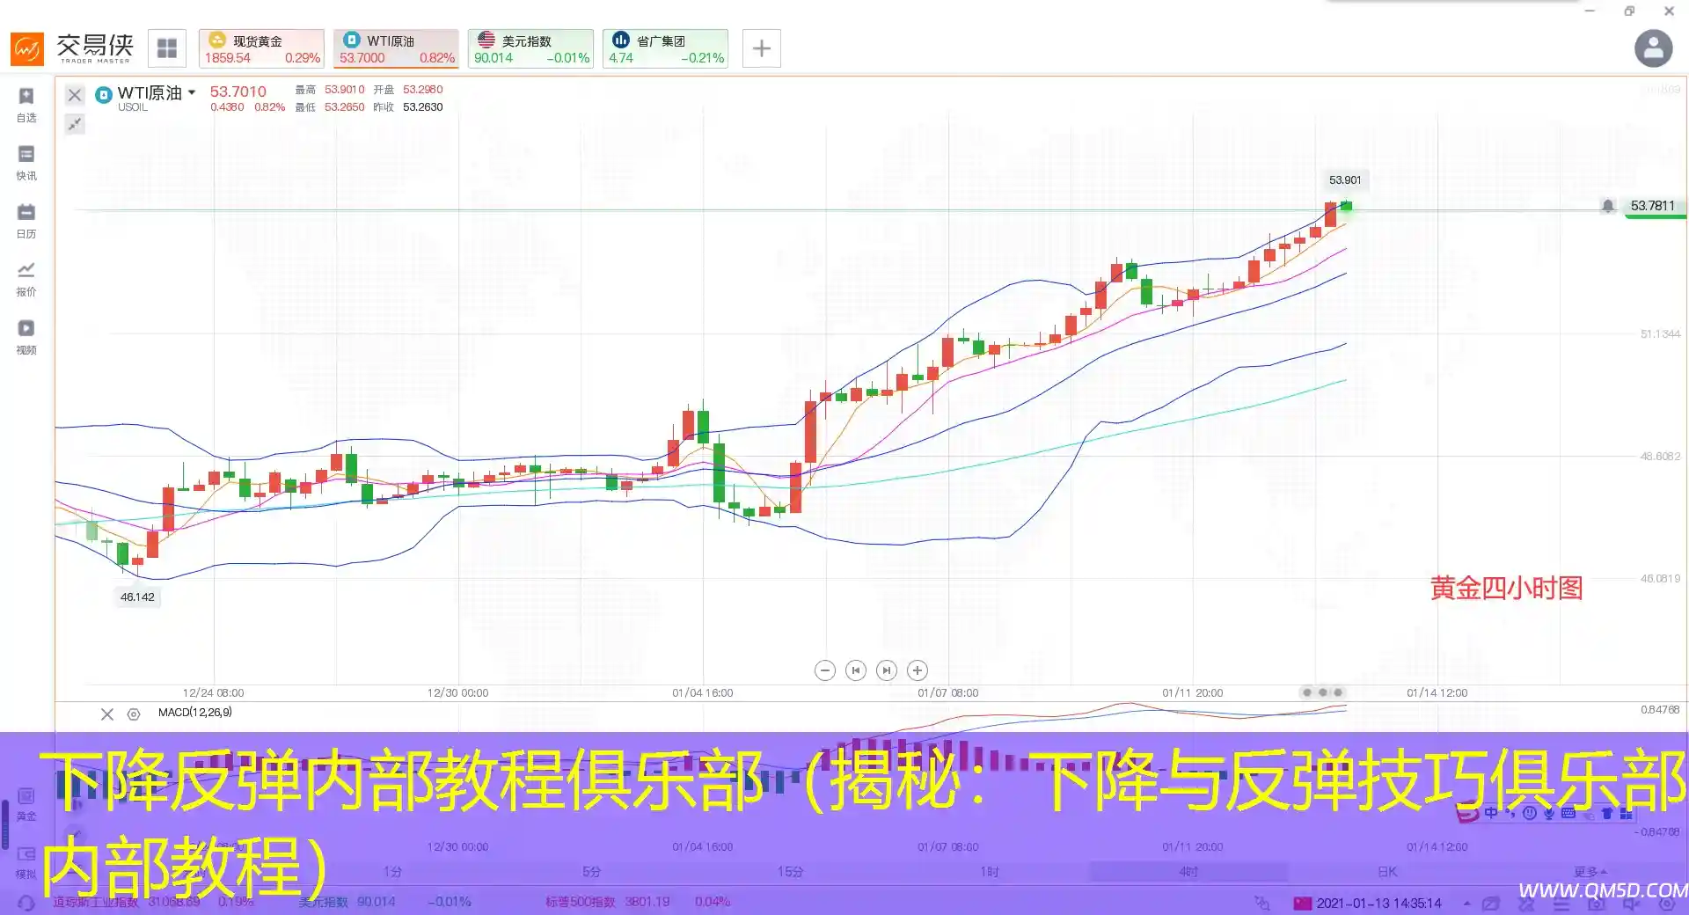Expand the WTI原油 symbol dropdown arrow
1689x915 pixels.
point(192,92)
